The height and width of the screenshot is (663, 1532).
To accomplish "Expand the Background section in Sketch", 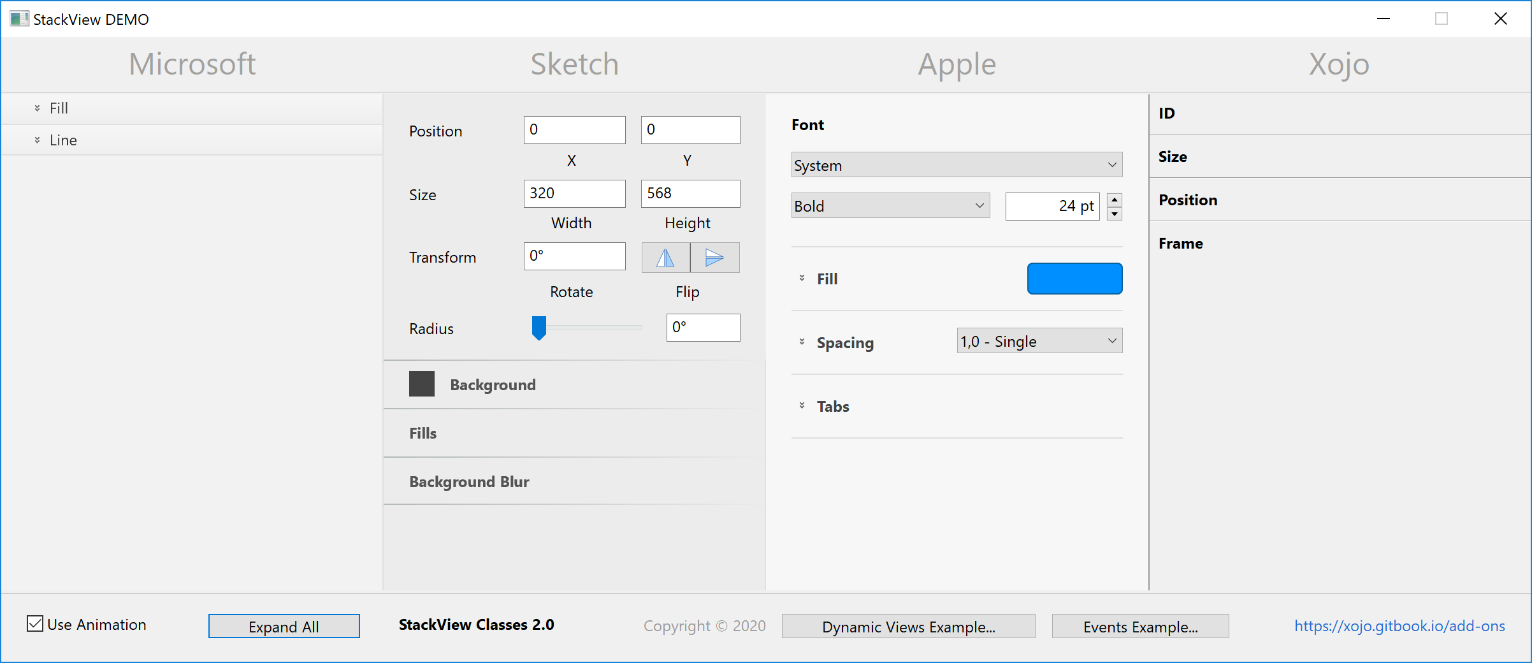I will (574, 384).
